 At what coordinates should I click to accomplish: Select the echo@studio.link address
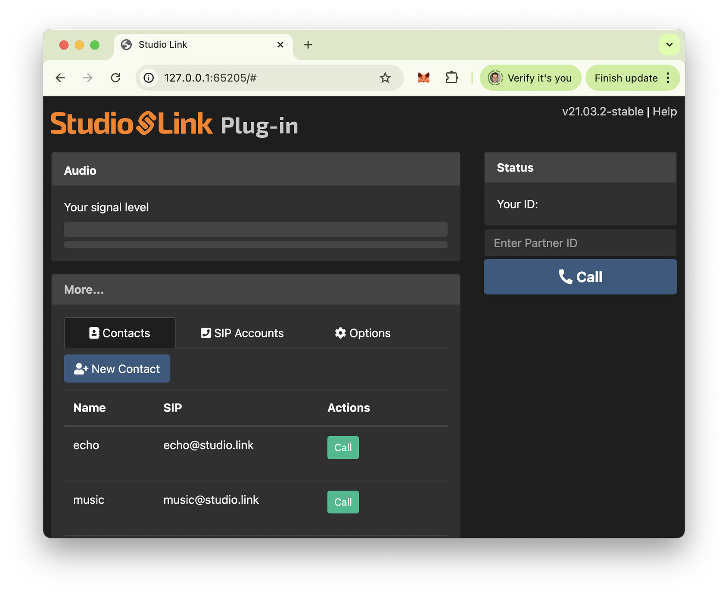pyautogui.click(x=208, y=445)
